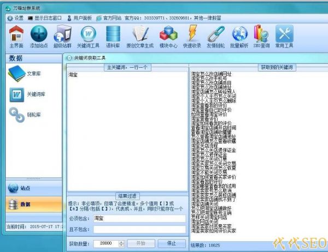Click the 快速收录 lightning icon
Image resolution: width=328 pixels, height=252 pixels.
192,37
